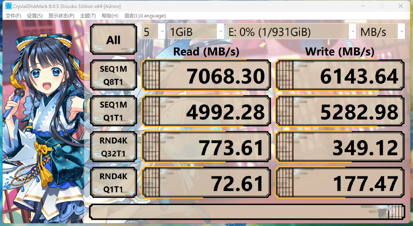This screenshot has width=413, height=226.
Task: Click the CrystalDiskMark app icon in title bar
Action: 8,6
